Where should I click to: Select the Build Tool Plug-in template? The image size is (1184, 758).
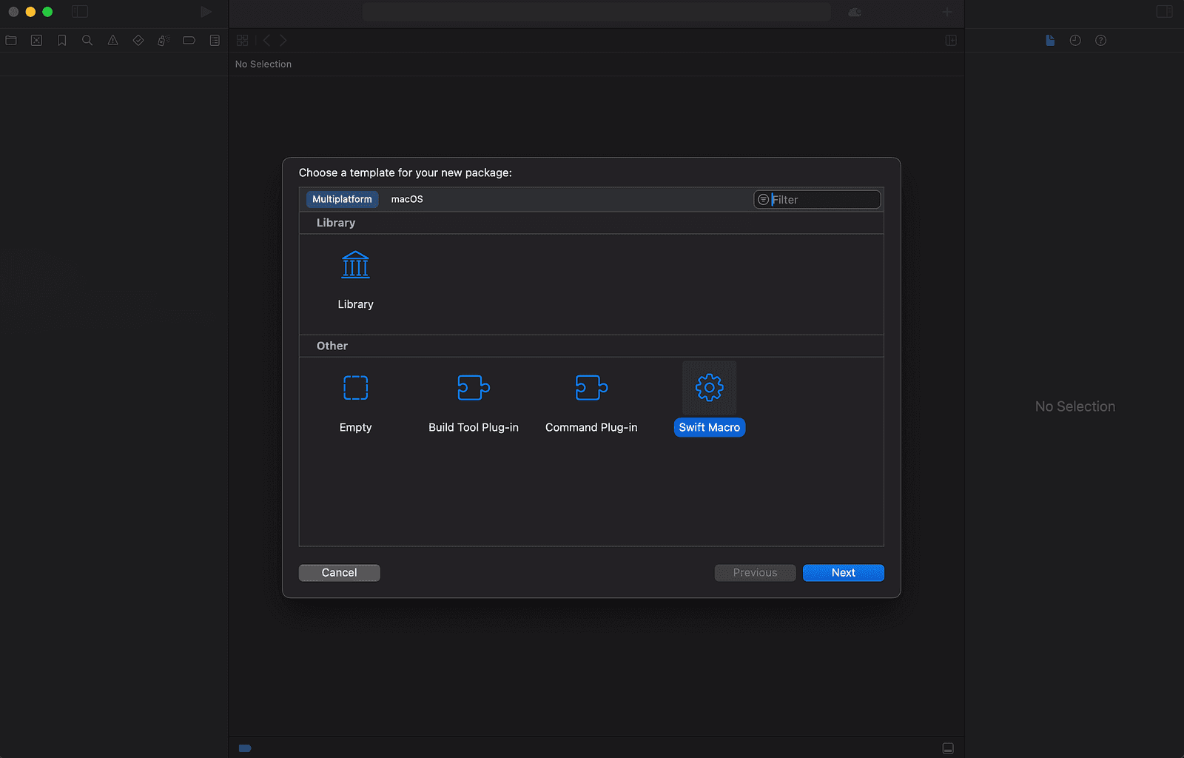click(473, 400)
